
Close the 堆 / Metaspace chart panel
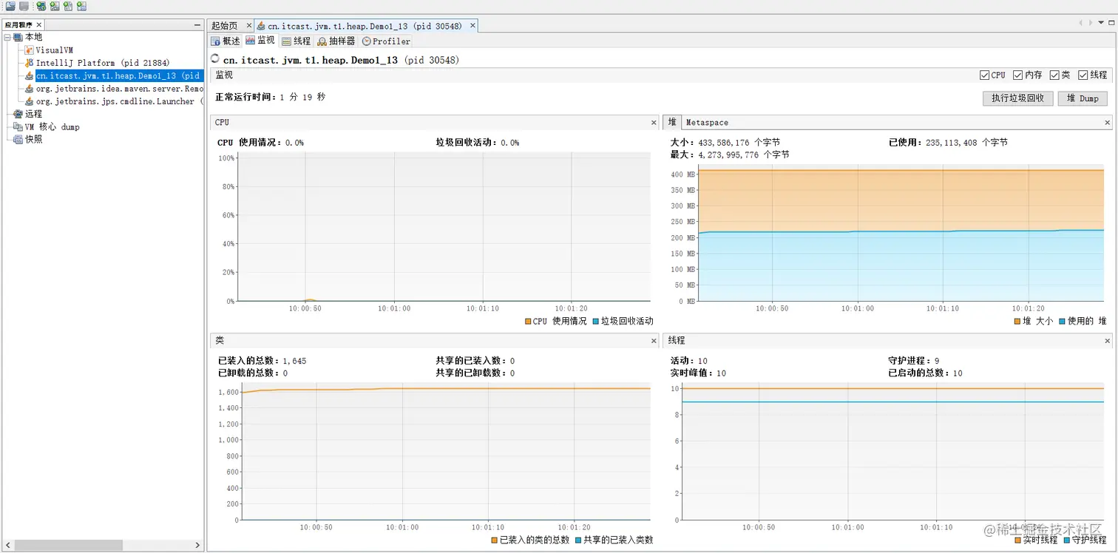click(x=1108, y=123)
